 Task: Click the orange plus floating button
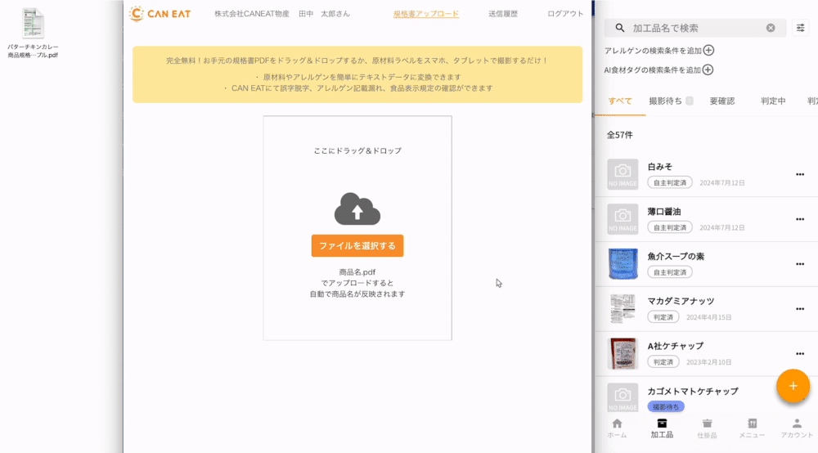(x=793, y=386)
